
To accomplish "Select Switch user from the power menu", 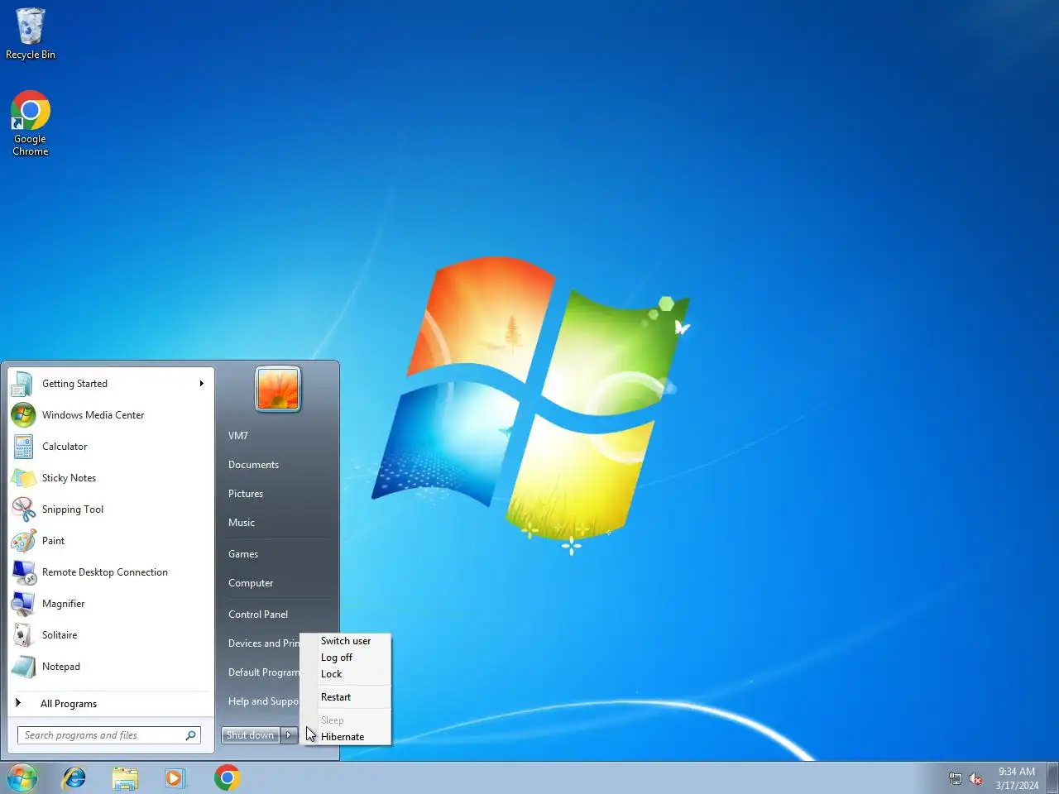I will 346,641.
